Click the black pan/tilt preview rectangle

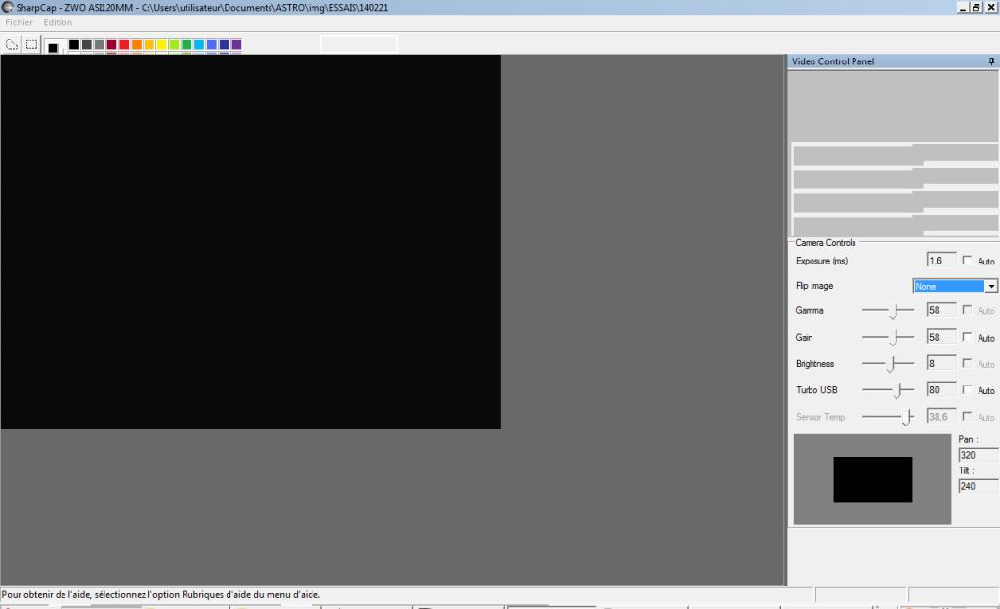point(872,479)
